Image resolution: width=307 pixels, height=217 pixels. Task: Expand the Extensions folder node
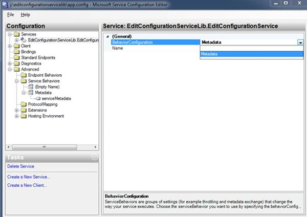[x=17, y=110]
